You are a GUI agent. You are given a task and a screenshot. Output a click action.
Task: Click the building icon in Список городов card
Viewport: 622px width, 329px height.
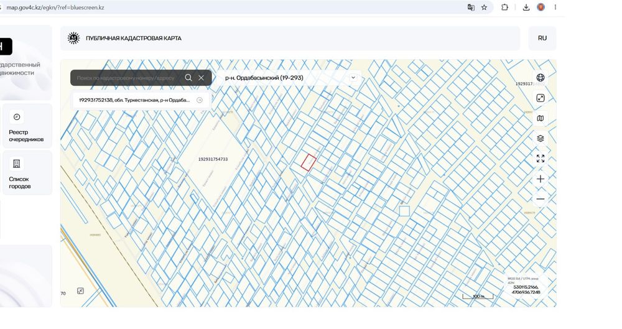click(x=17, y=164)
